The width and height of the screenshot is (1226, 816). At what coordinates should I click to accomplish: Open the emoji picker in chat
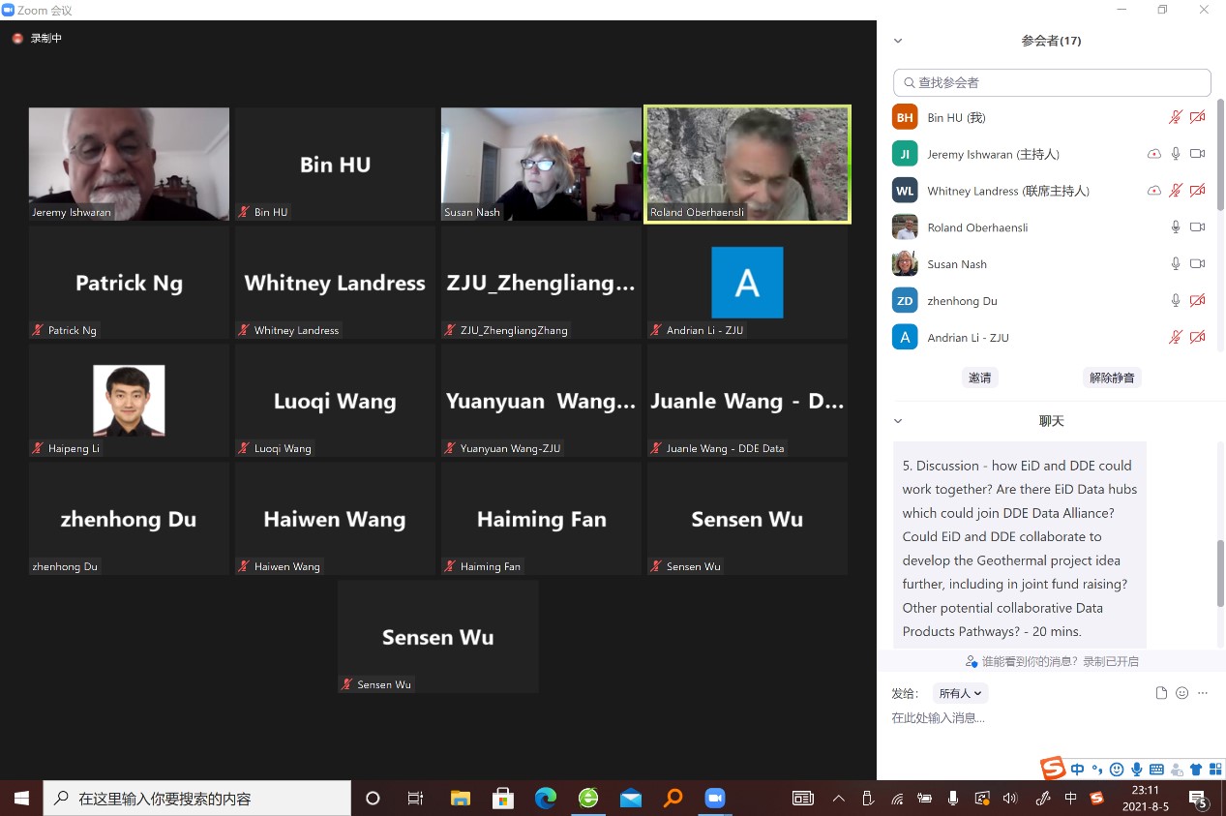click(x=1181, y=693)
